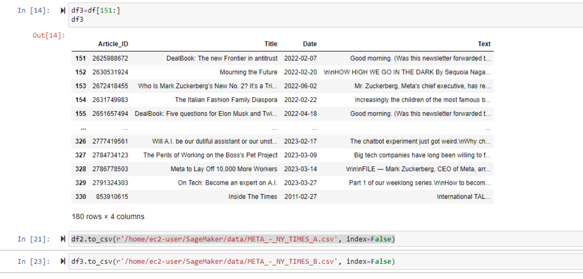This screenshot has width=583, height=279.
Task: Select Article_ID 2625988672
Action: coord(110,58)
